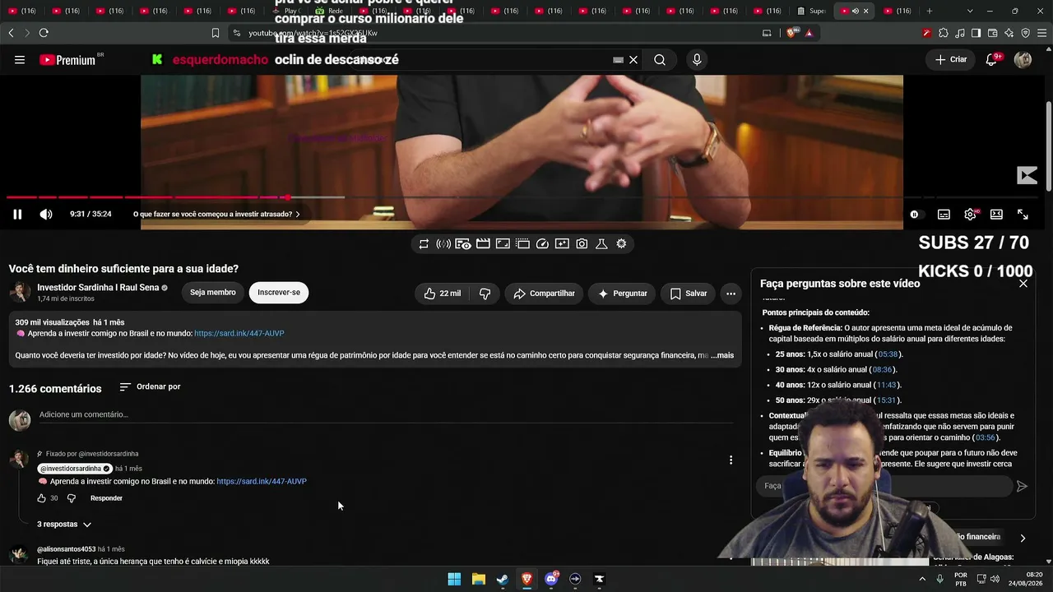Viewport: 1053px width, 592px height.
Task: Open chapter title 'O que fazer se você começou'
Action: pyautogui.click(x=216, y=215)
